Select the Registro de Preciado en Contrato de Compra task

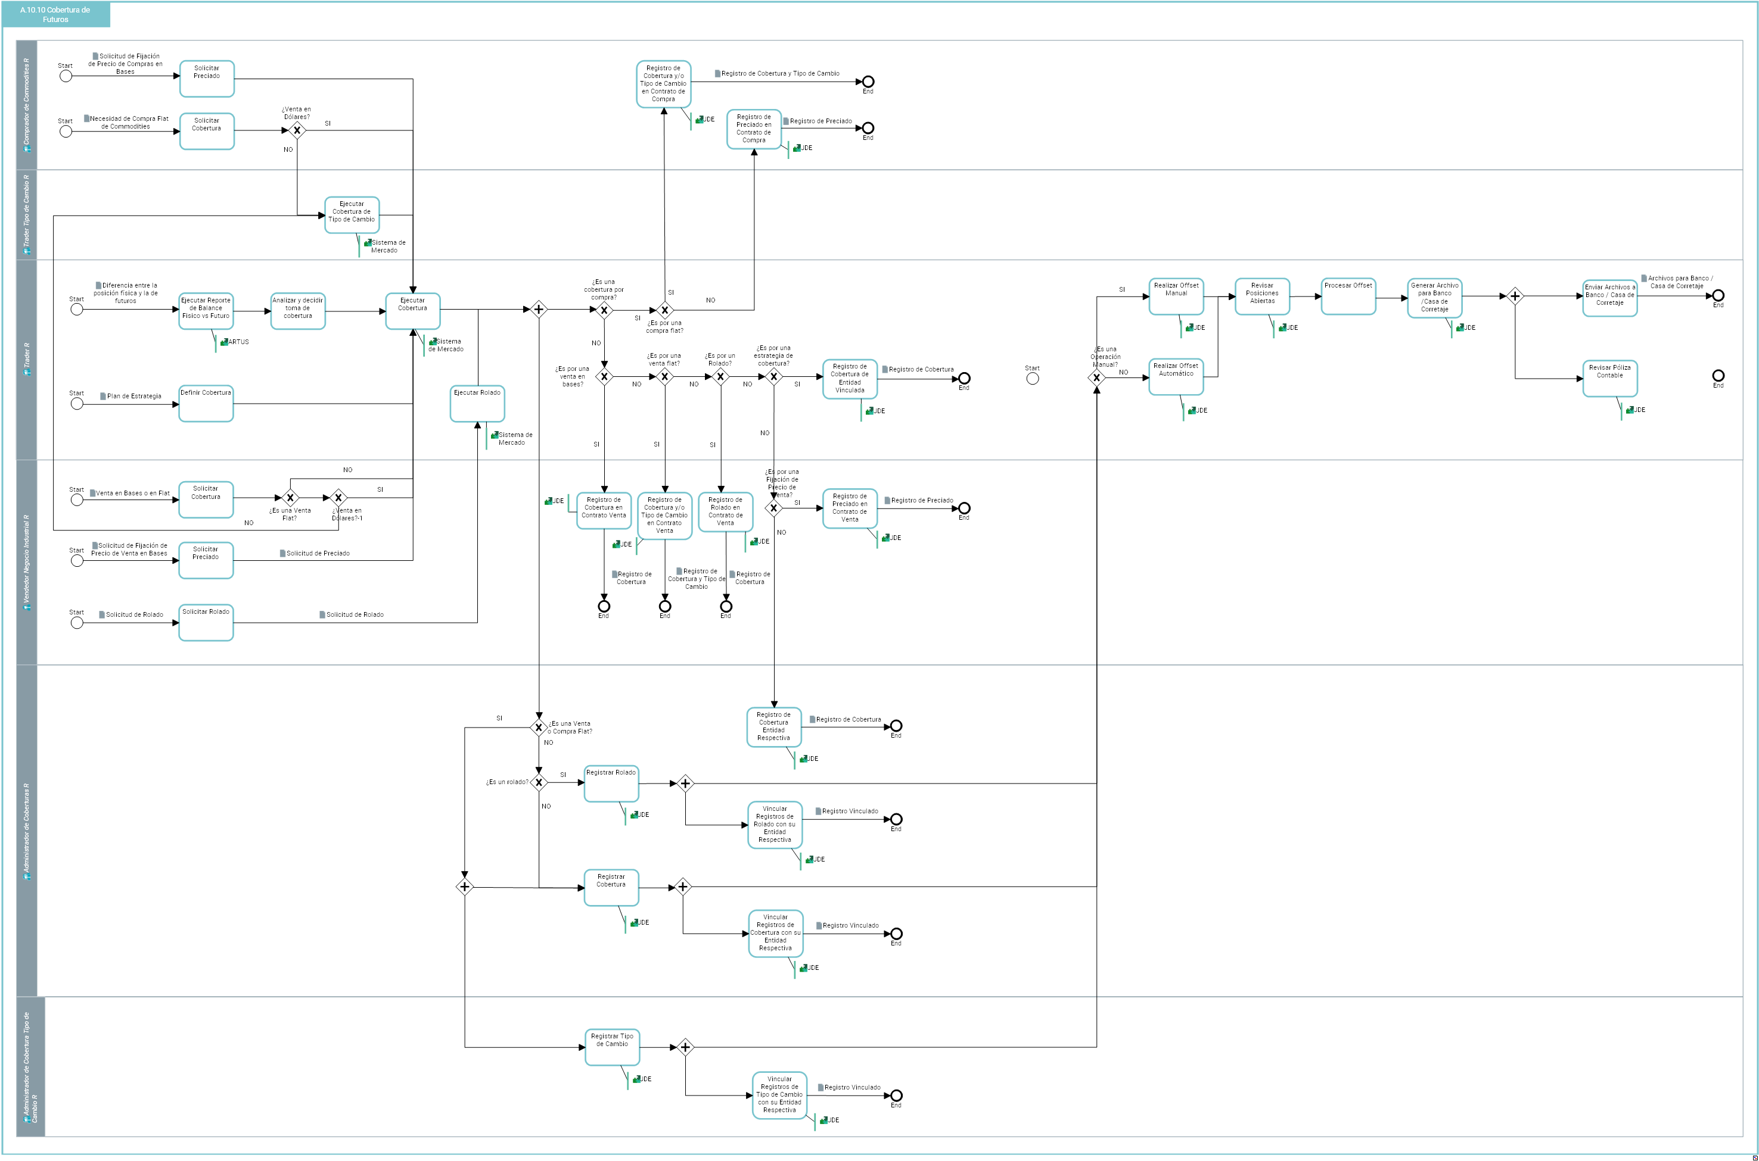754,130
